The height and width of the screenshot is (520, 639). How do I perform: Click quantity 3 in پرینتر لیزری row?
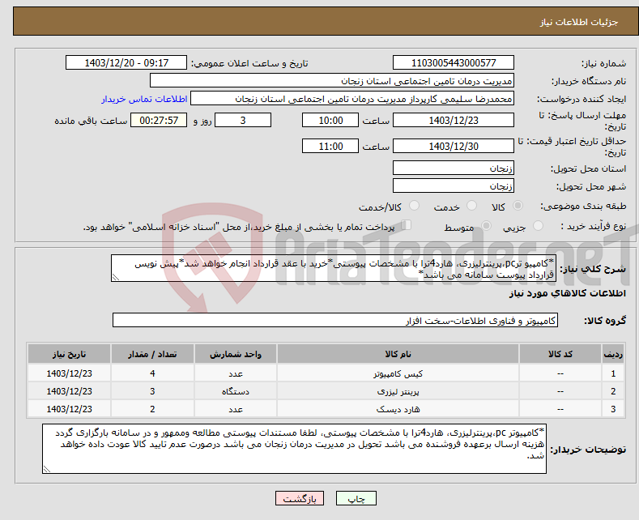[x=152, y=391]
